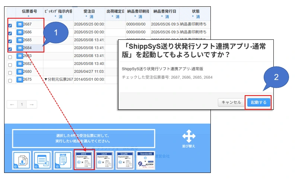
Task: Clear the 受注日 column filter (消)
Action: [x=91, y=17]
